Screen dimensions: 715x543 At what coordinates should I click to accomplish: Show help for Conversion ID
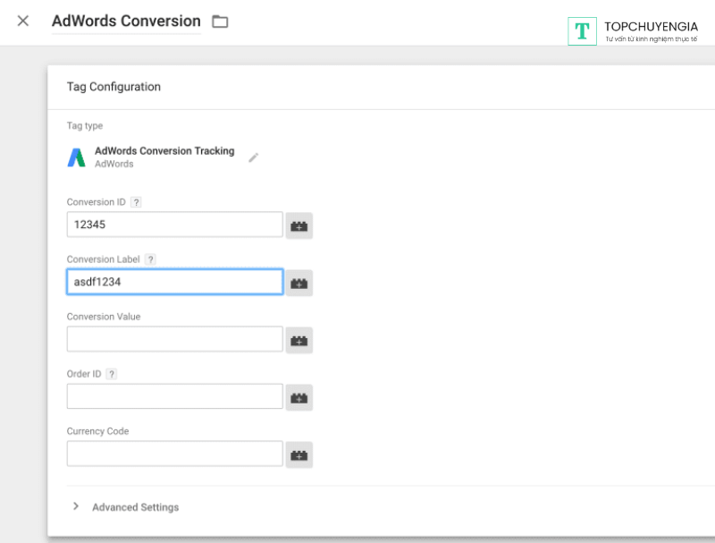coord(136,202)
